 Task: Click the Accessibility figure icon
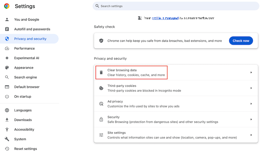click(x=7, y=130)
